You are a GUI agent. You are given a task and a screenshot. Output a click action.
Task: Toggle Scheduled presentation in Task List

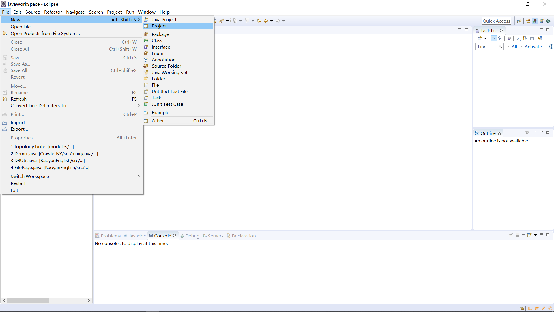pos(500,38)
